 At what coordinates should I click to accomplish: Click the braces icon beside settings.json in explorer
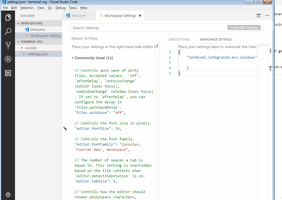tap(24, 54)
